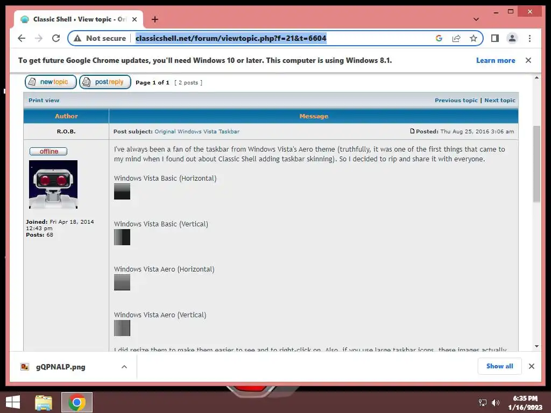Open the downloaded gQPNALP.png file
Viewport: 551px width, 413px height.
(x=60, y=367)
